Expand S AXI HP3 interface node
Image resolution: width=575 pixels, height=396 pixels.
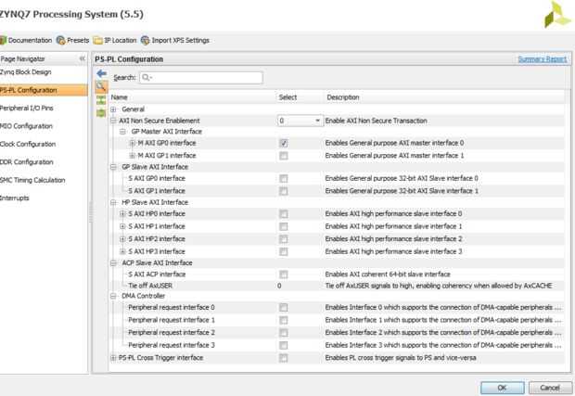[x=122, y=251]
